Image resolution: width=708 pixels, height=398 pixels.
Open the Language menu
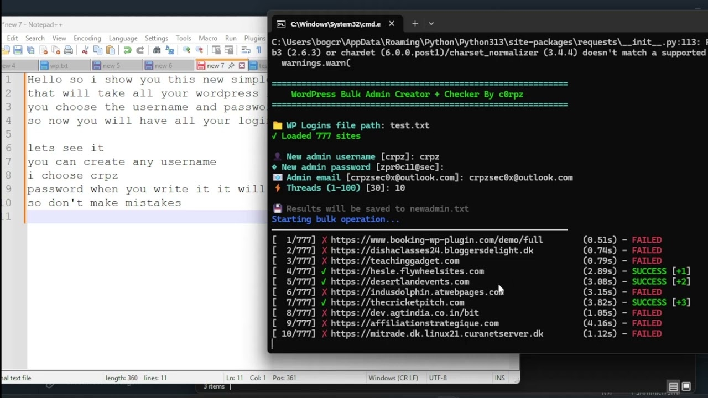(x=123, y=38)
